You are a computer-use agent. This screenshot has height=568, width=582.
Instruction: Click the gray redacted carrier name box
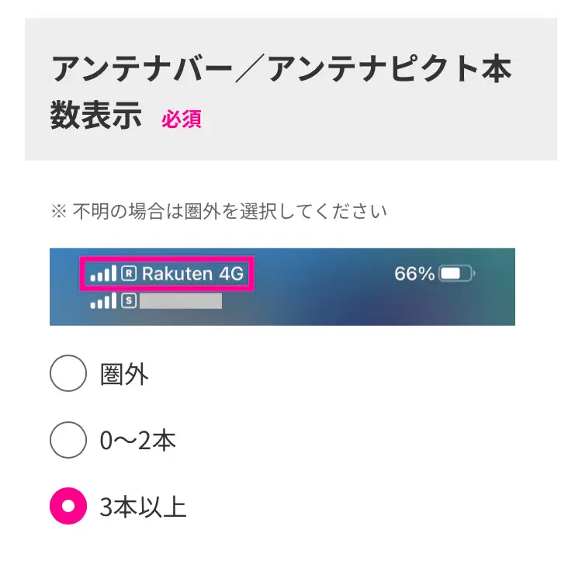pos(181,301)
